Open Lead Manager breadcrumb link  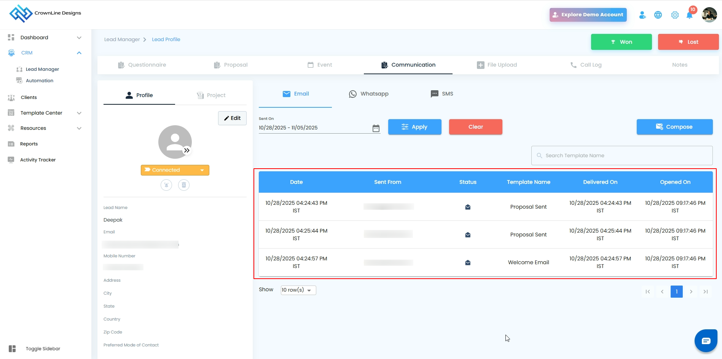[122, 40]
